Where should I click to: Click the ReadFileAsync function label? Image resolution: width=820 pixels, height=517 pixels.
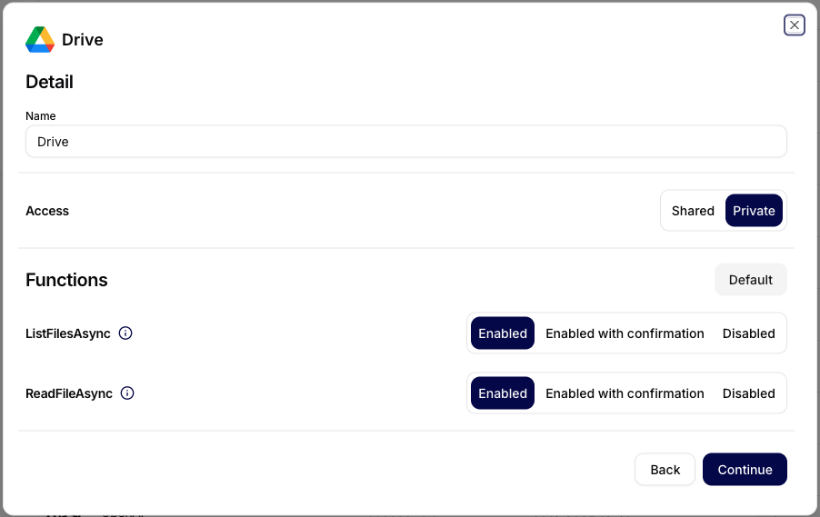[69, 393]
